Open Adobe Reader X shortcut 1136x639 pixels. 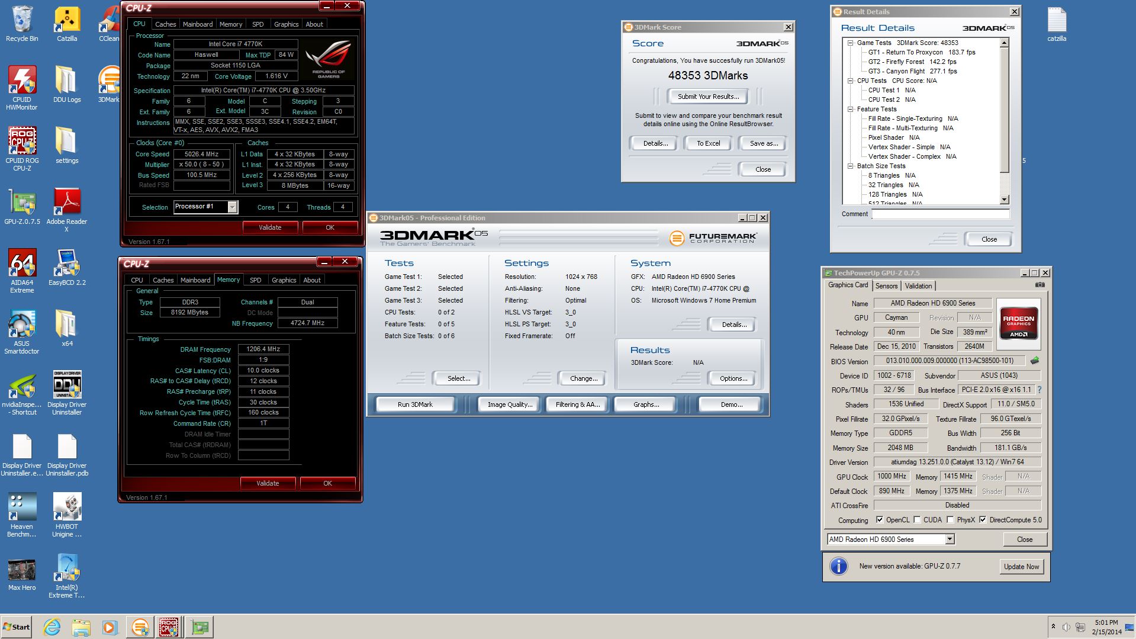tap(67, 210)
